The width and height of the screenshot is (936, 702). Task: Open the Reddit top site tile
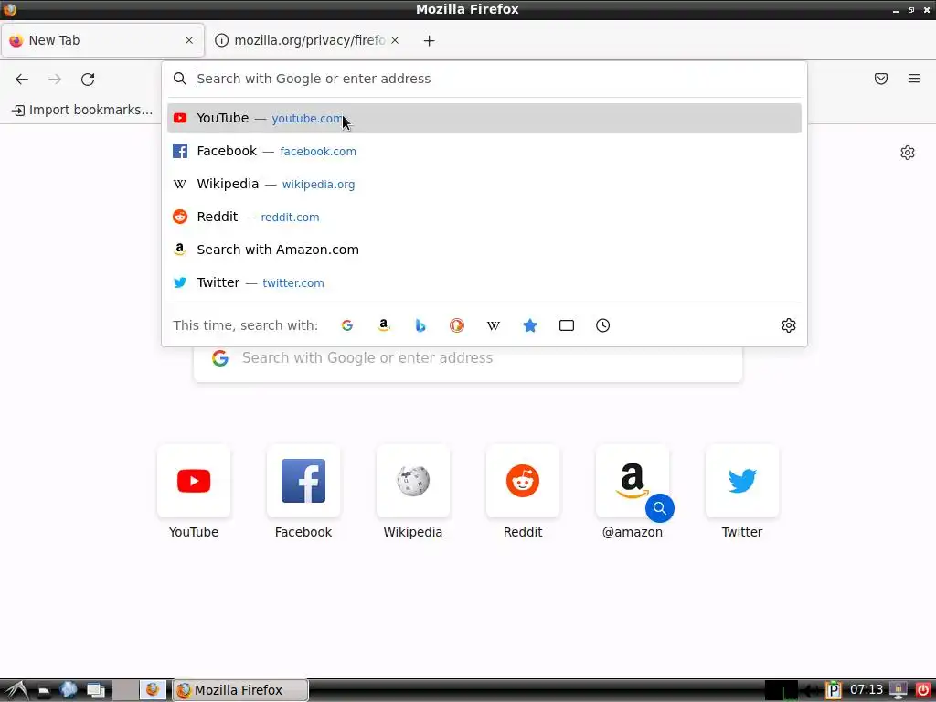(x=522, y=481)
